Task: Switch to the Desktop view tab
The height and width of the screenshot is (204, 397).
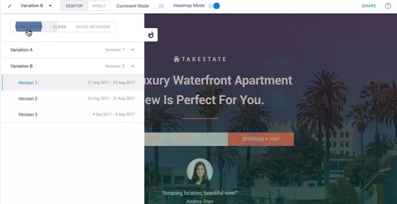Action: coord(74,6)
